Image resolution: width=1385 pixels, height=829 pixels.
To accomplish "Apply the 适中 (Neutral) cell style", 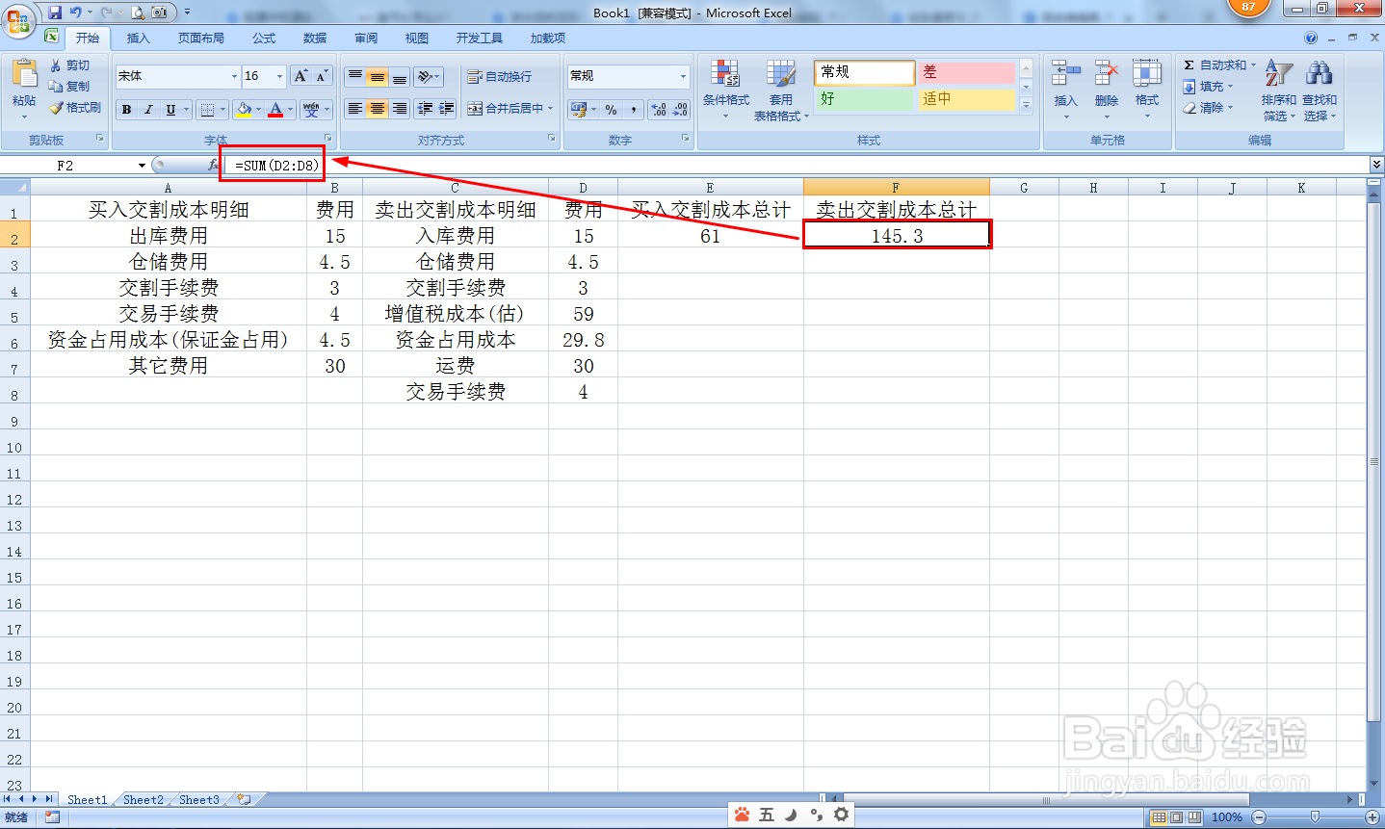I will [966, 99].
